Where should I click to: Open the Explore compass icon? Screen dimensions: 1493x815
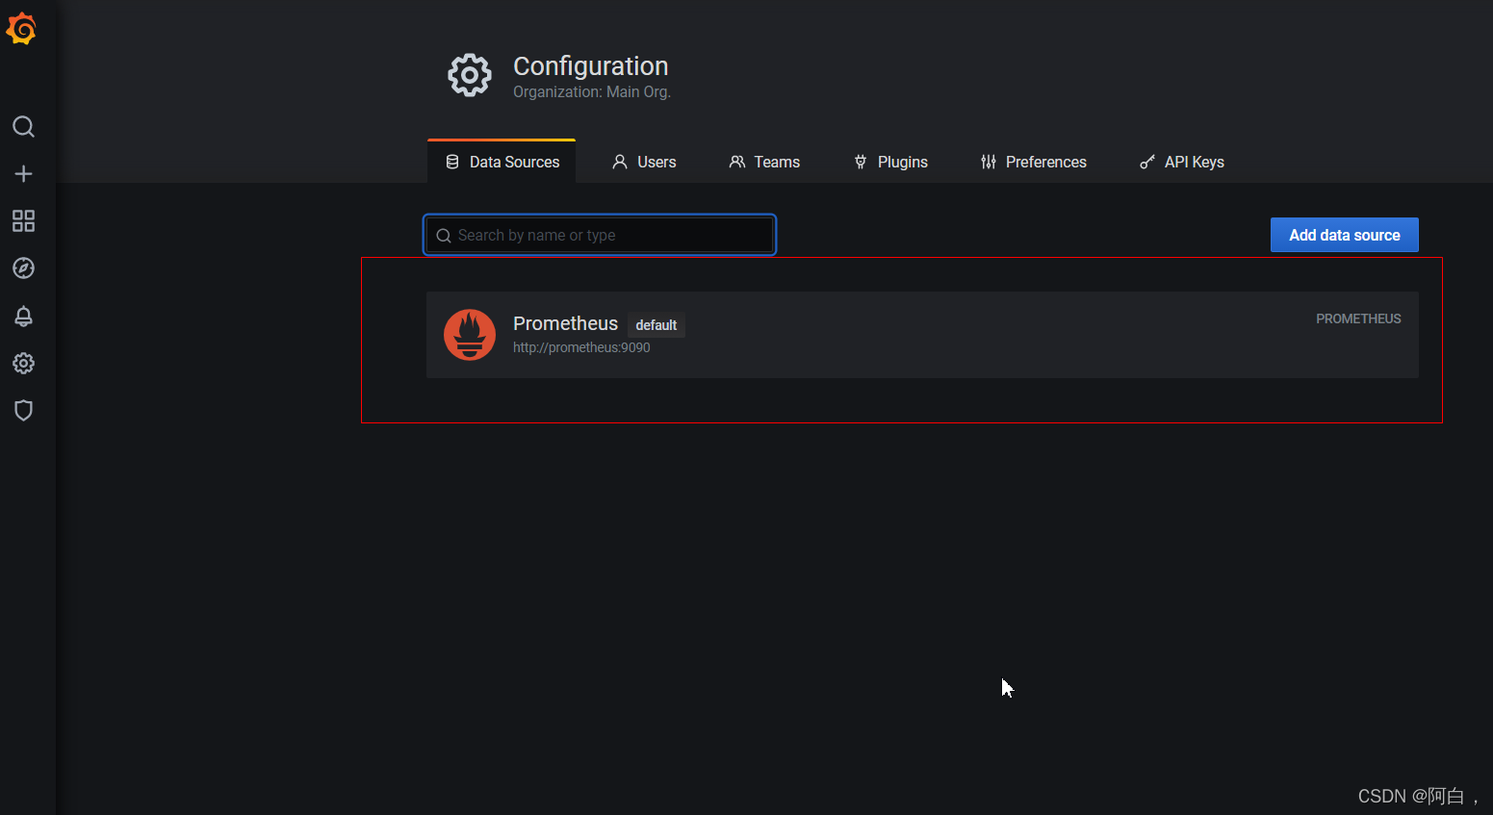coord(23,268)
